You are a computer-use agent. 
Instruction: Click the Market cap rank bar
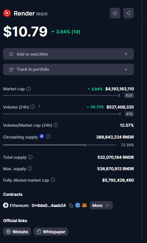62,95
